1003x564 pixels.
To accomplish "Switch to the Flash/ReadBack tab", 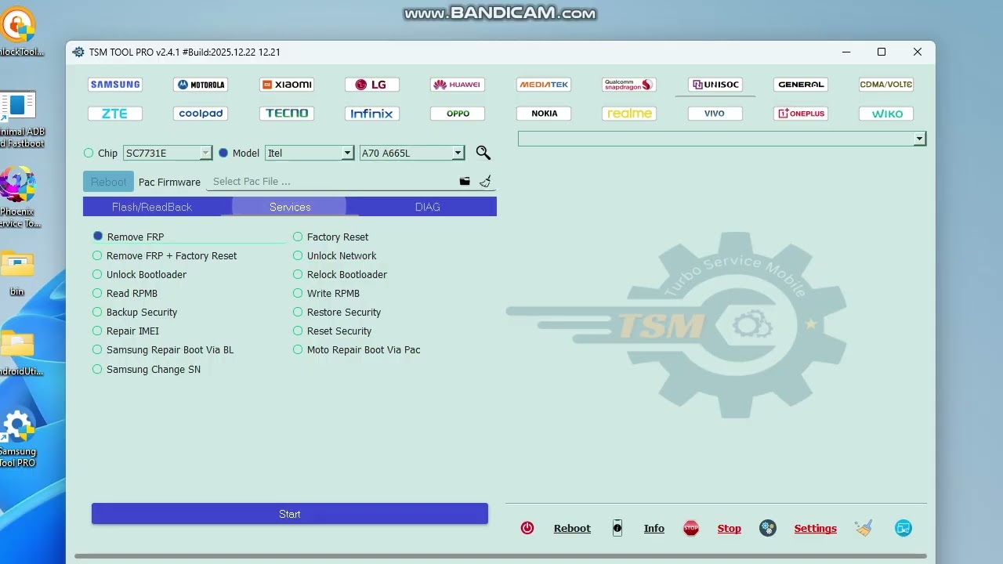I will pos(152,207).
